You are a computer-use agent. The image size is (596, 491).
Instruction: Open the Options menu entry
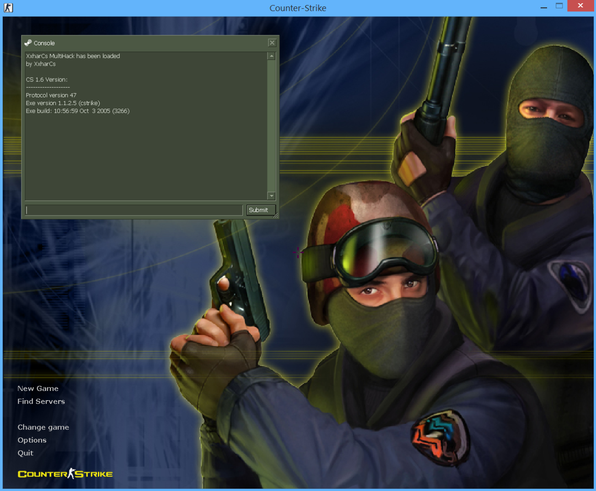click(32, 440)
